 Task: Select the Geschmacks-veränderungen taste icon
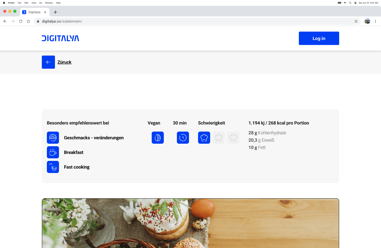tap(53, 138)
